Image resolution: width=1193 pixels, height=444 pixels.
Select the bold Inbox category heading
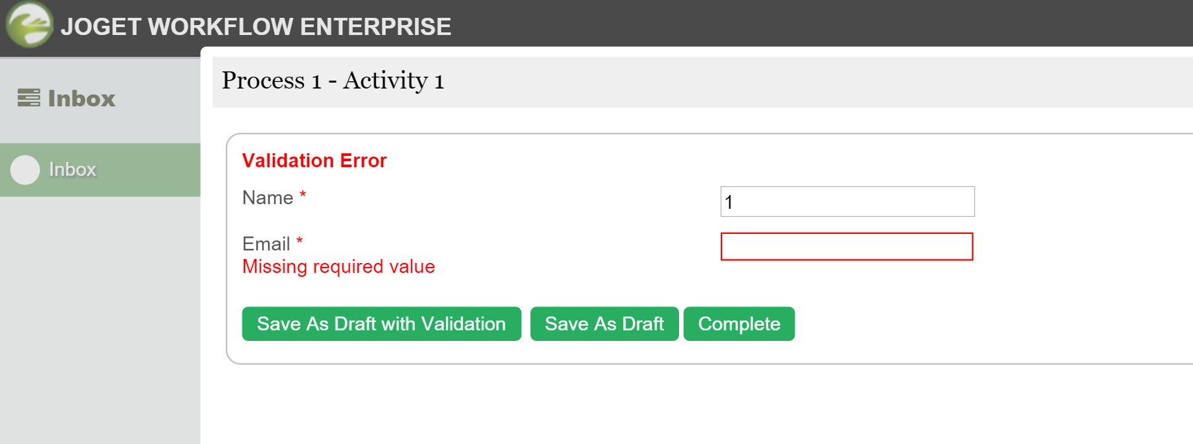81,98
